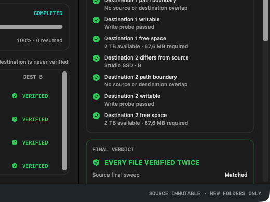This screenshot has height=202, width=270.
Task: Click the 'Destination 1 free space' title
Action: tap(135, 38)
